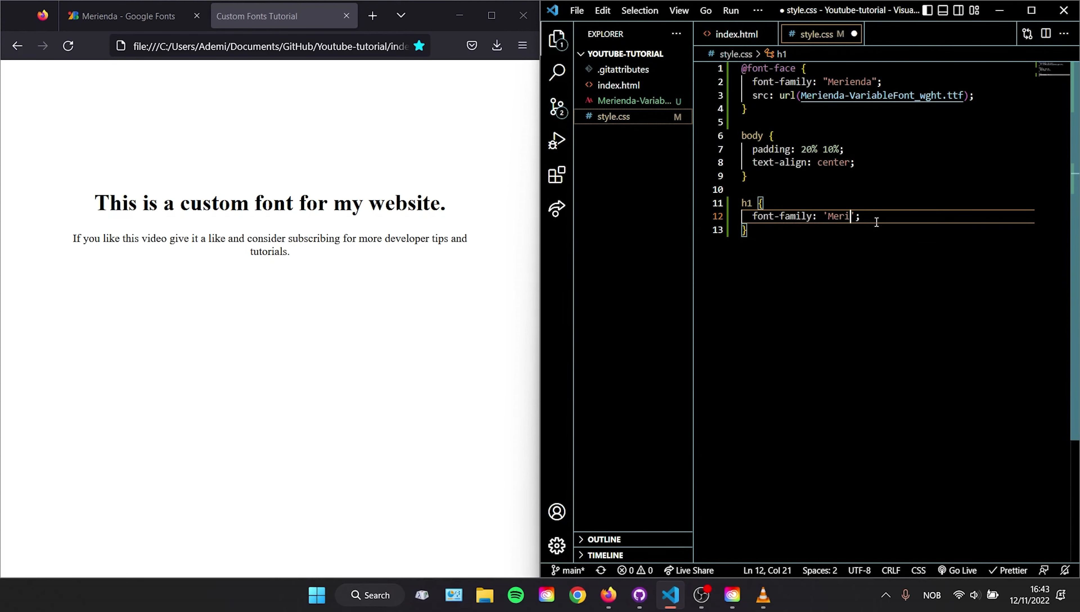Open Windows taskbar Search

370,595
